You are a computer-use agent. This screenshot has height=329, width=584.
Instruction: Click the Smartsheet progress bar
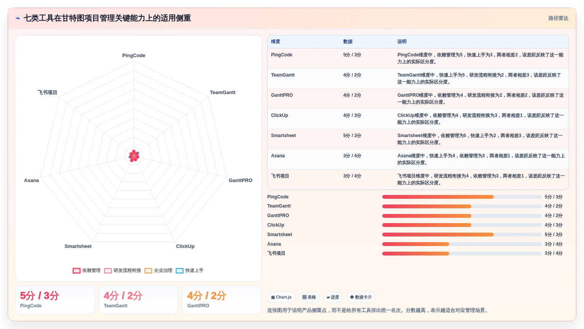pyautogui.click(x=462, y=235)
